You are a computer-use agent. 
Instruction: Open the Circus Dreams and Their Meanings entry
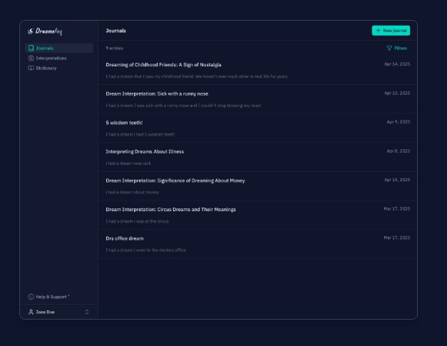click(x=170, y=210)
